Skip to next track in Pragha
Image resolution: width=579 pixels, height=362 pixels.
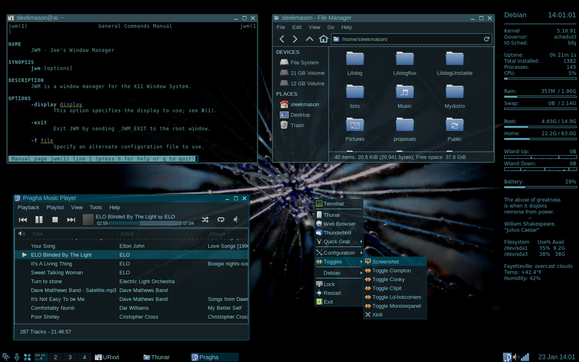tap(71, 220)
